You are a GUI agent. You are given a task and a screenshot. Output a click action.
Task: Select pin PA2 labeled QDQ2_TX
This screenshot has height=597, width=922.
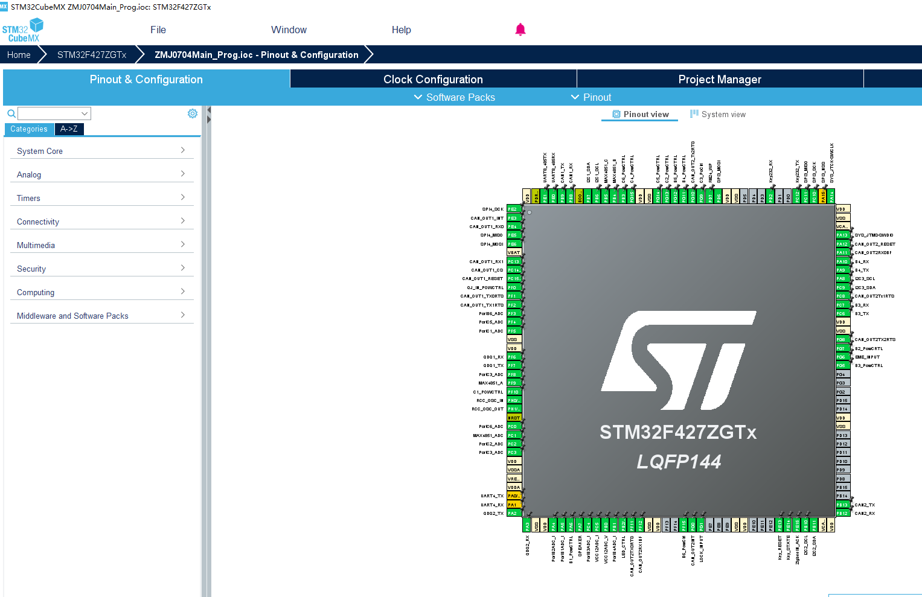pos(514,513)
